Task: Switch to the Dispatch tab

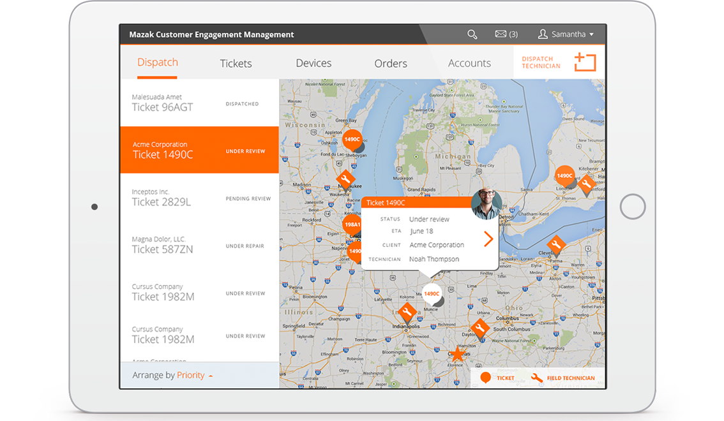Action: (158, 63)
